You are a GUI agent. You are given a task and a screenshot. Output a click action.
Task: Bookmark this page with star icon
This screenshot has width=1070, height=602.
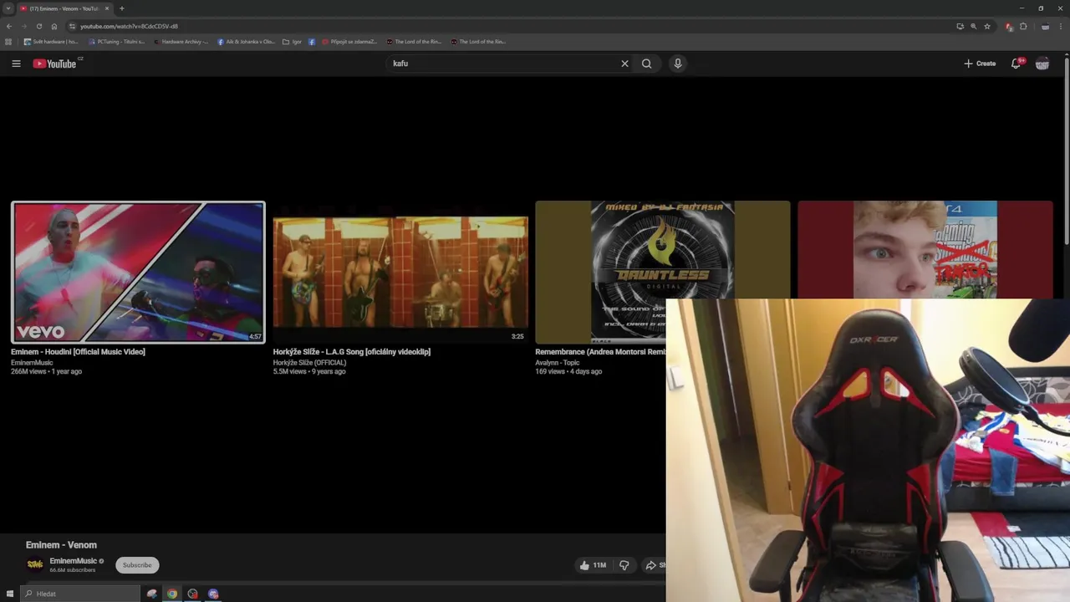[x=987, y=26]
